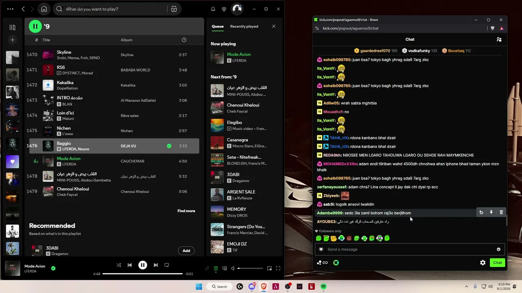Close the Queue panel
Image resolution: width=522 pixels, height=293 pixels.
point(274,26)
